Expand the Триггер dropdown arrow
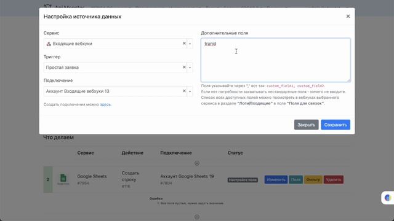Image resolution: width=394 pixels, height=221 pixels. point(190,68)
